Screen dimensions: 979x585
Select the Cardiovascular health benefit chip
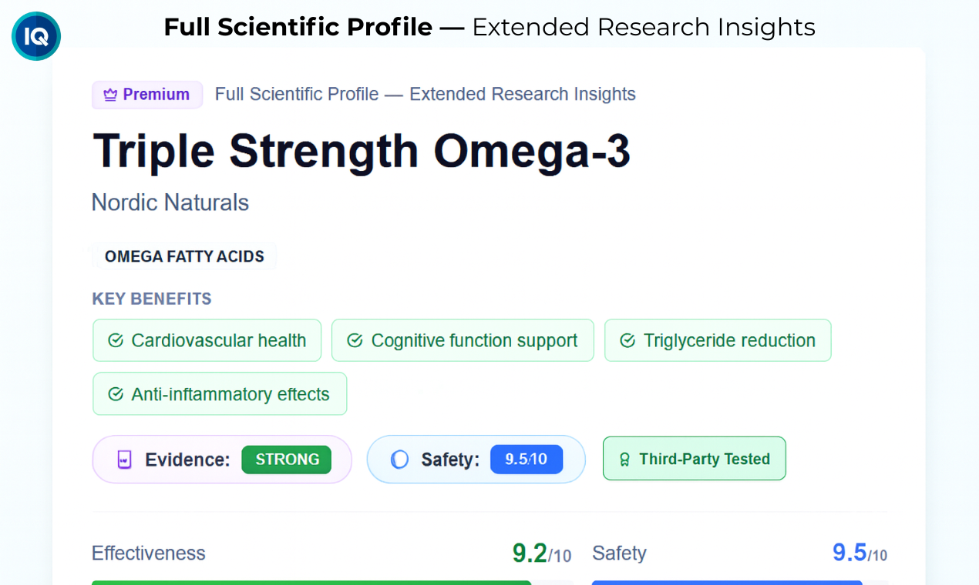tap(207, 340)
